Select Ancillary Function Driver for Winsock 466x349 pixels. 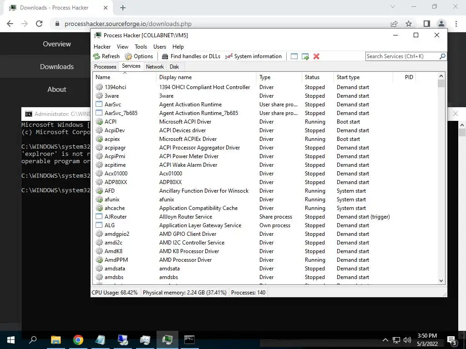tap(204, 190)
